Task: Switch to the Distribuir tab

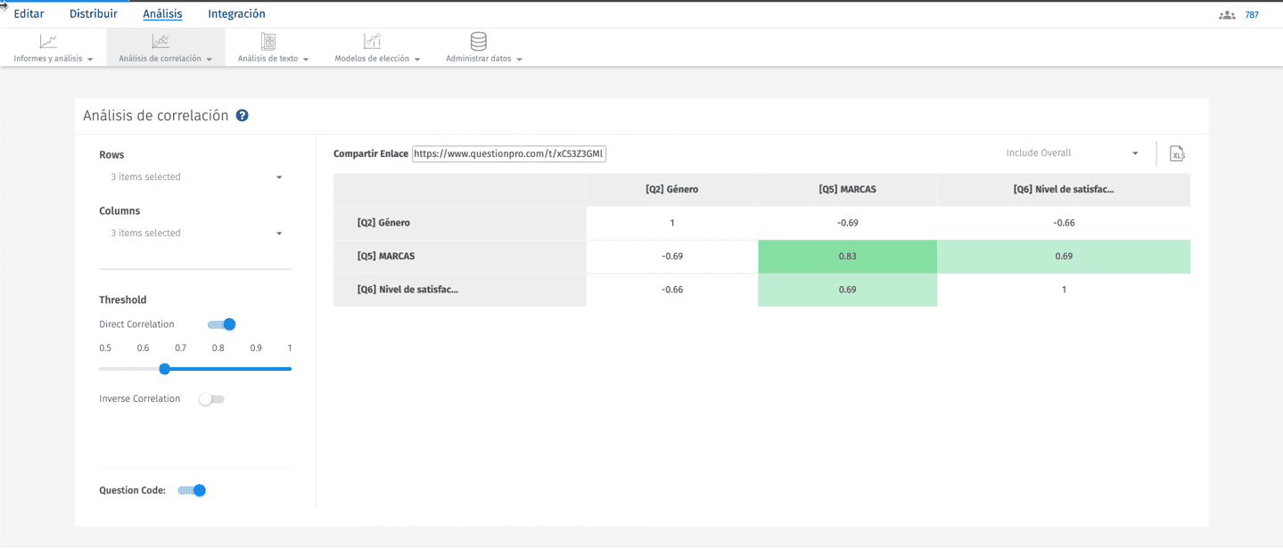Action: pos(94,14)
